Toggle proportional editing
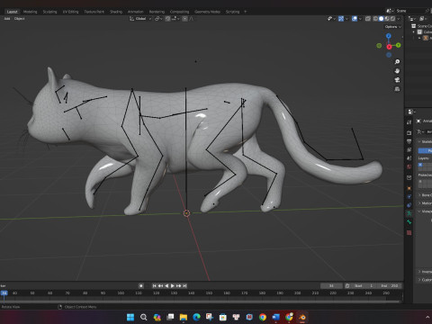This screenshot has height=324, width=432. coord(185,19)
